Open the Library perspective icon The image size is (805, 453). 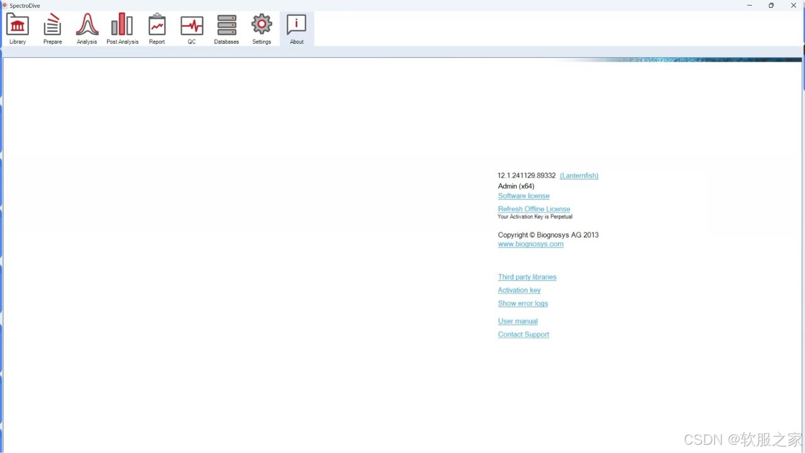tap(18, 25)
